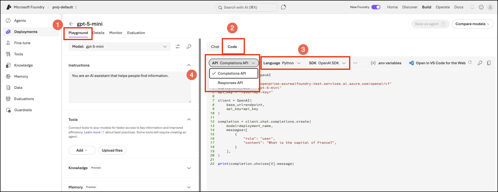This screenshot has height=192, width=498.
Task: Open the Compare models dropdown
Action: pyautogui.click(x=473, y=24)
